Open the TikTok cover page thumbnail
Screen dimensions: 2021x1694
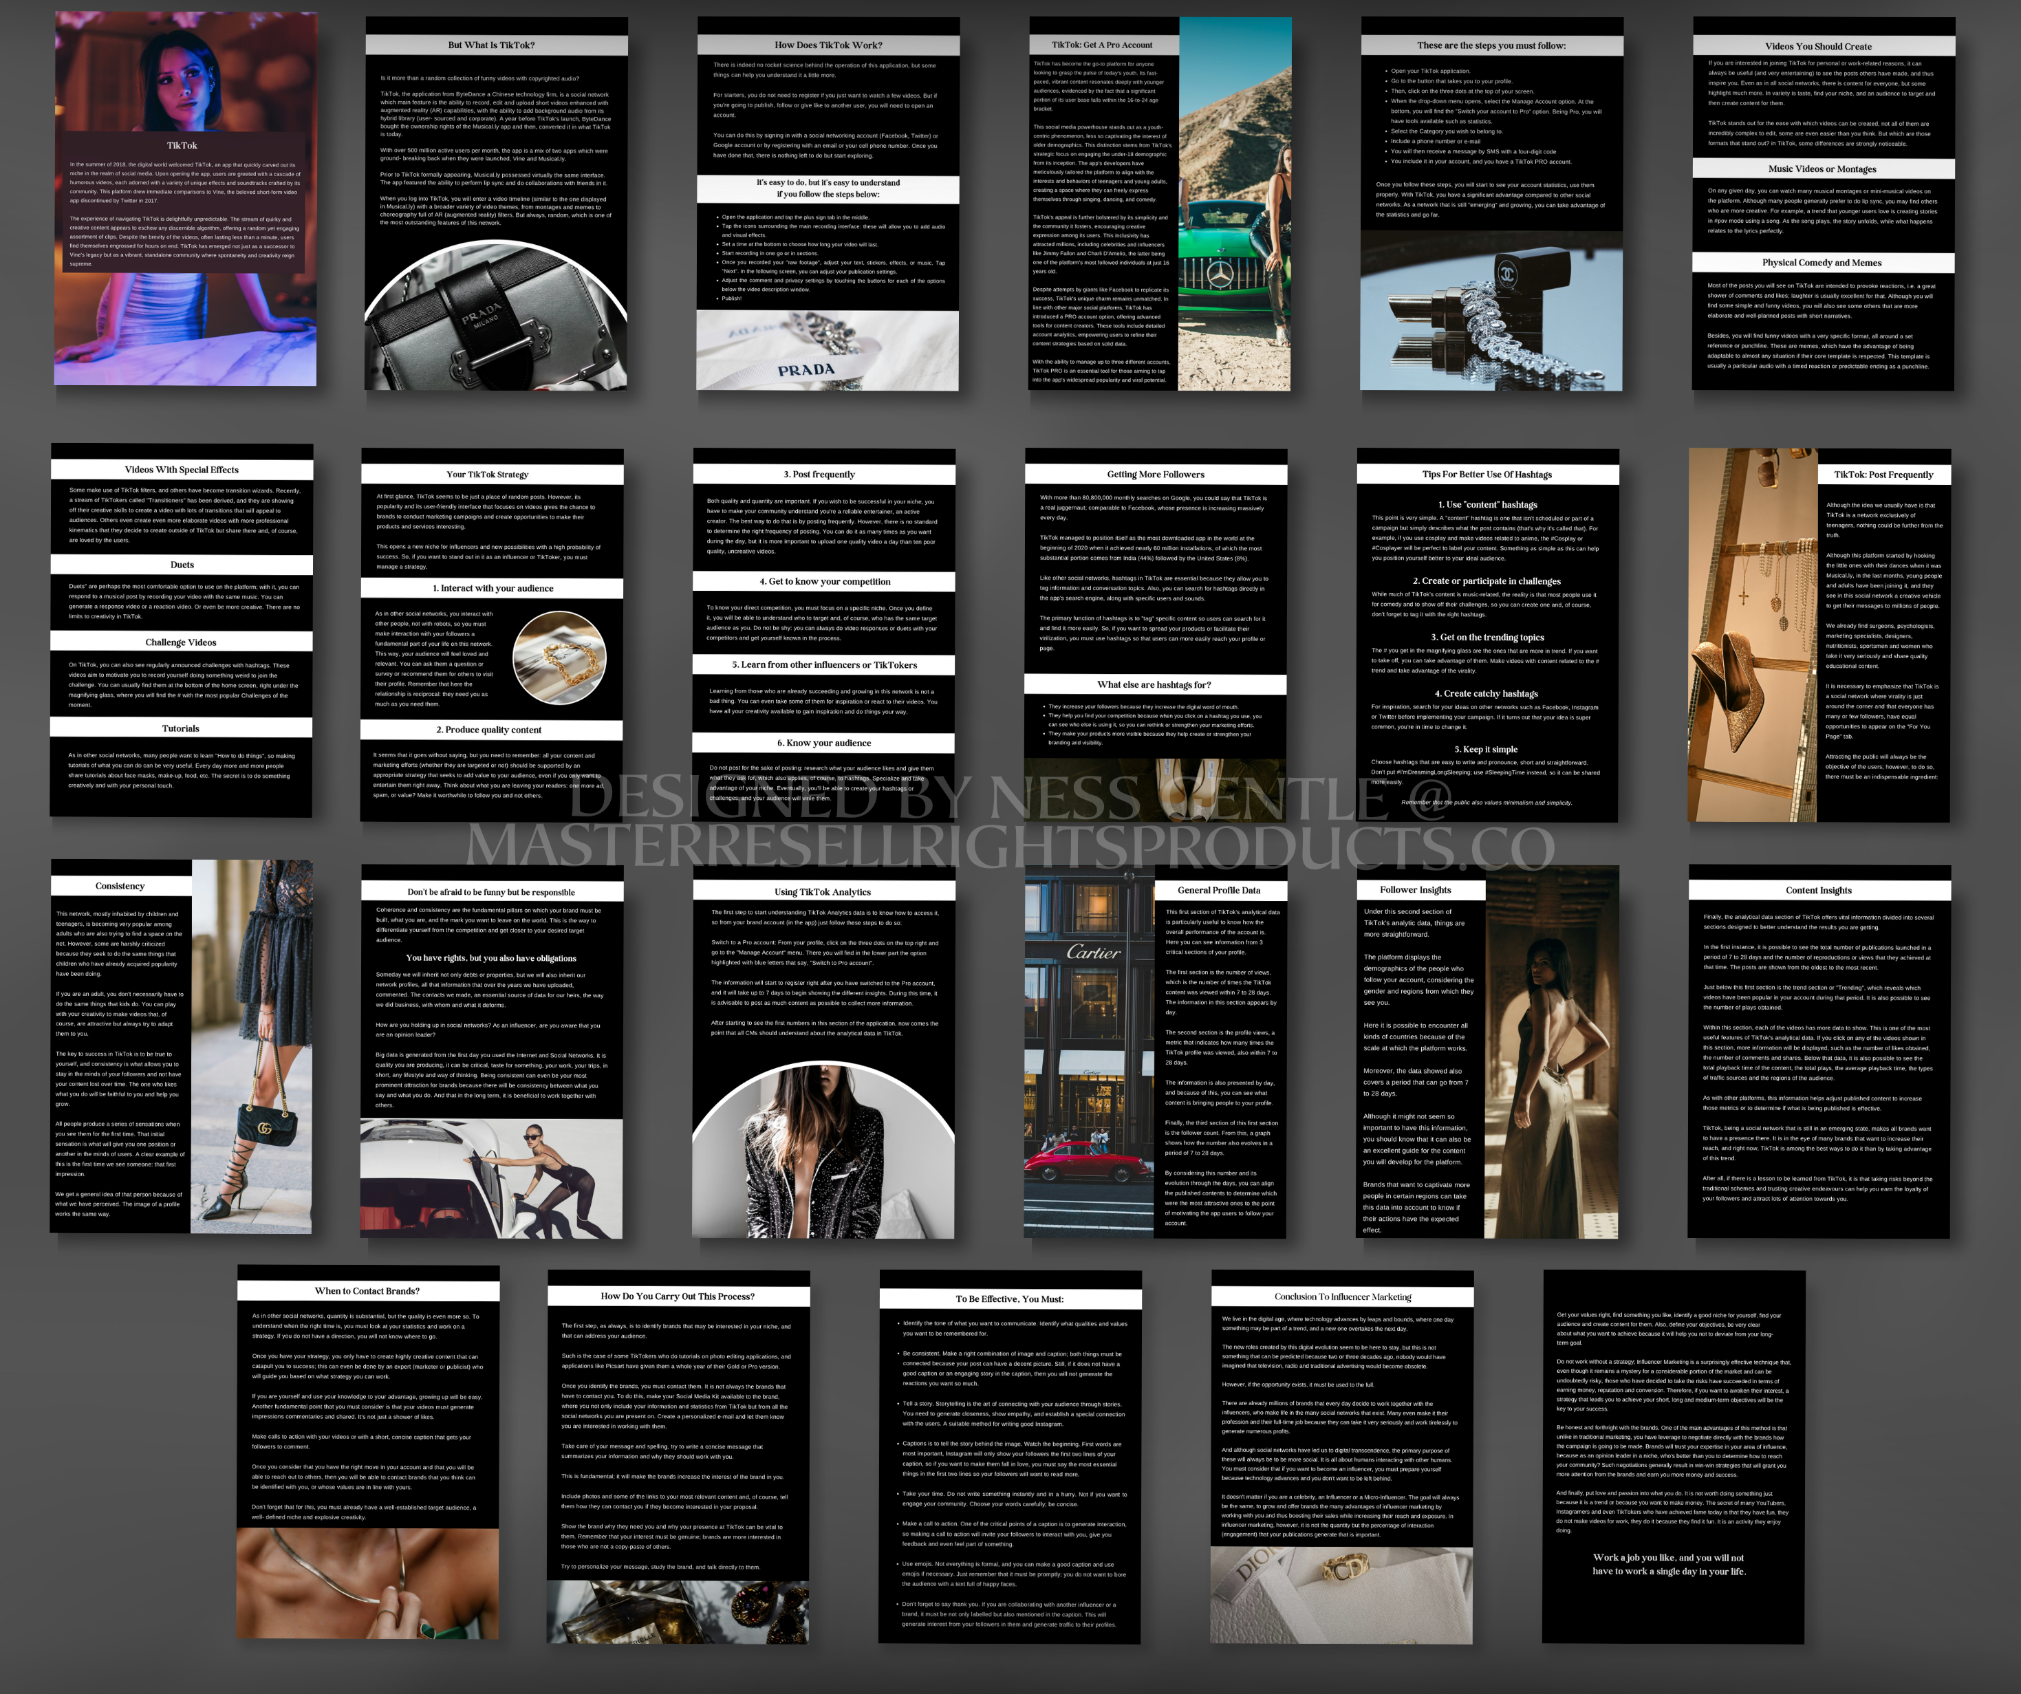pyautogui.click(x=185, y=199)
